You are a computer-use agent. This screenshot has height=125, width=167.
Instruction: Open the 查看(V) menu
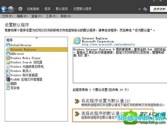tap(37, 16)
